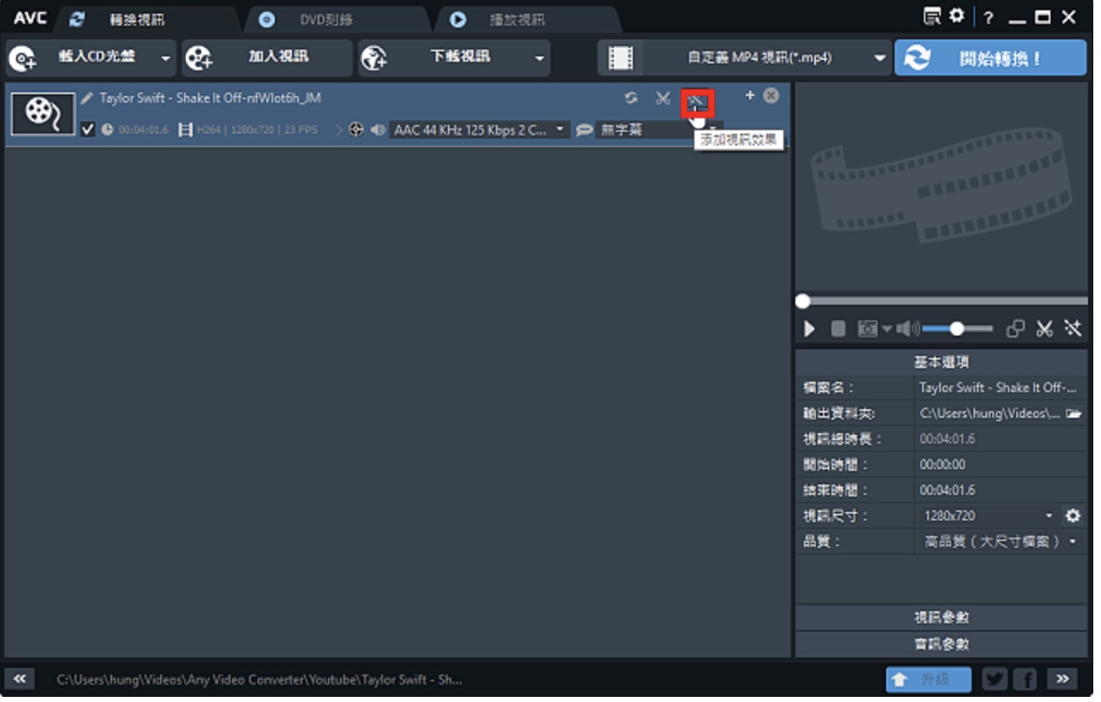Viewport: 1101px width, 702px height.
Task: Mute the preview volume speaker icon
Action: [x=908, y=329]
